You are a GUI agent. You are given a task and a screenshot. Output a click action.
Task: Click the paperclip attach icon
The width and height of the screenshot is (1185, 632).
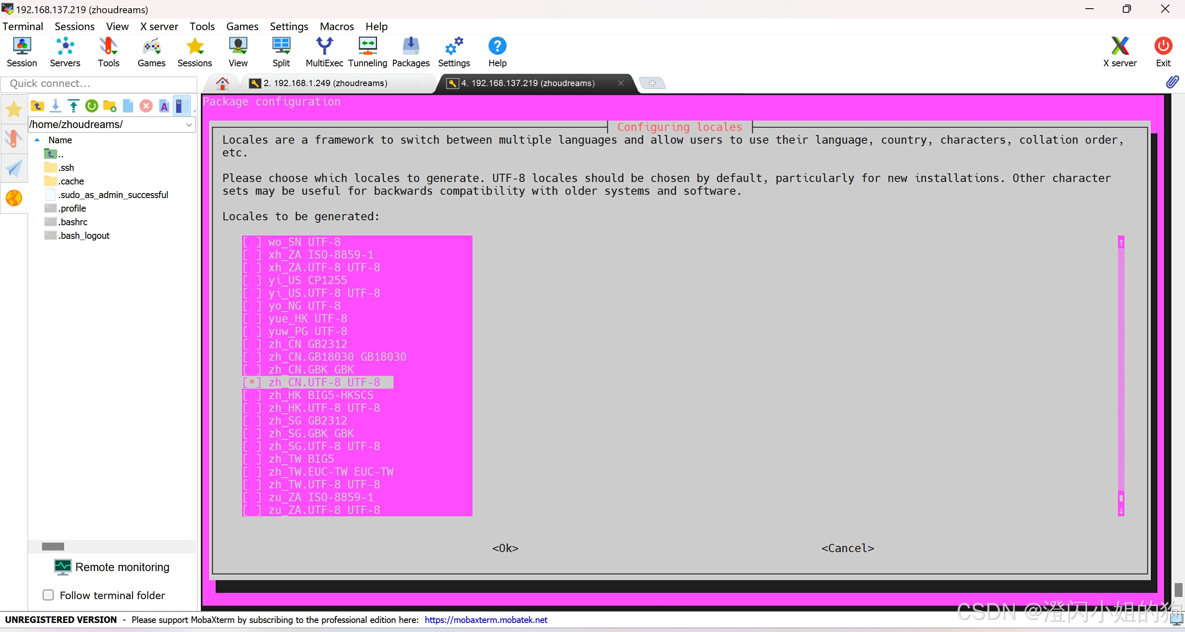[1172, 82]
